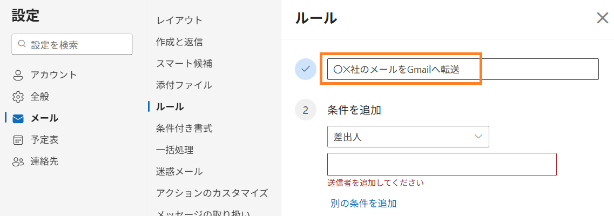614x216 pixels.
Task: Click 別の条件を追加 link
Action: (x=363, y=204)
